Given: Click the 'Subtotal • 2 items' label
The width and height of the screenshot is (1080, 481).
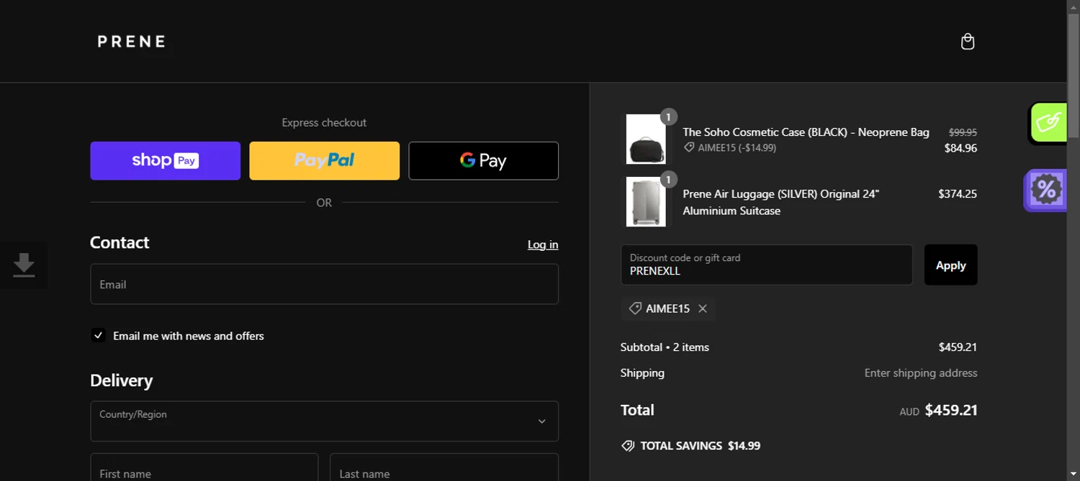Looking at the screenshot, I should (665, 347).
